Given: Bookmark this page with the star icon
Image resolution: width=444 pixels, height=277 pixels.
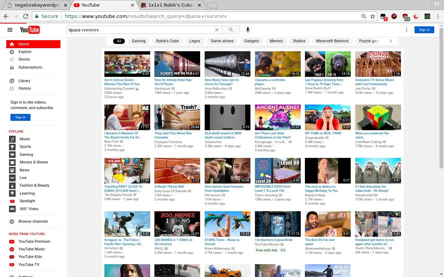Looking at the screenshot, I should click(x=373, y=16).
